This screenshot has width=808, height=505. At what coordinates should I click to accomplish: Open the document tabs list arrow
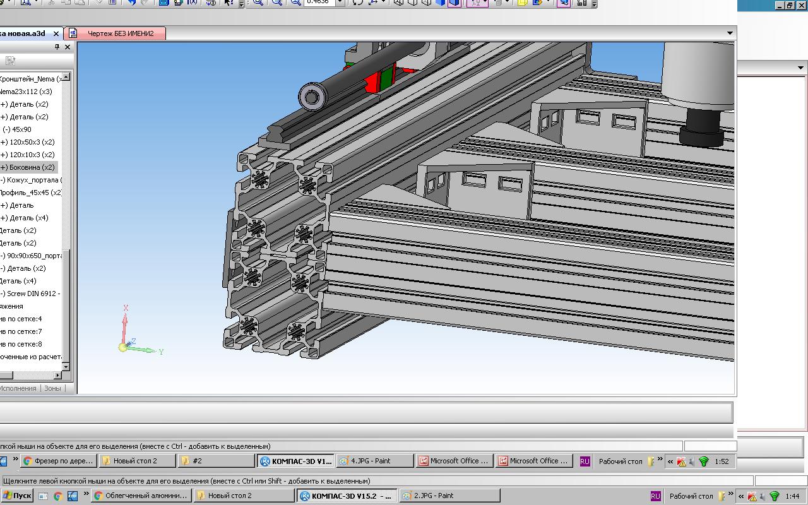pyautogui.click(x=730, y=33)
